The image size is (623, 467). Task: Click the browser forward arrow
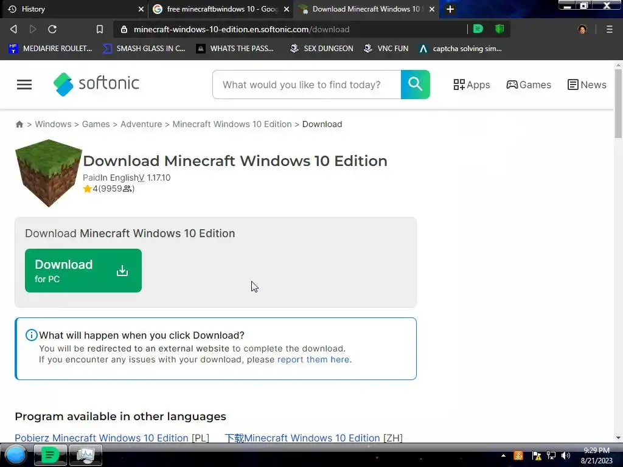click(33, 29)
